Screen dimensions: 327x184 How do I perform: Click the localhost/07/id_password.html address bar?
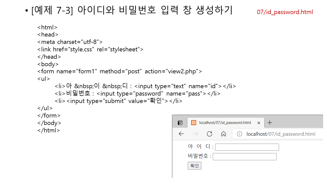click(x=281, y=134)
